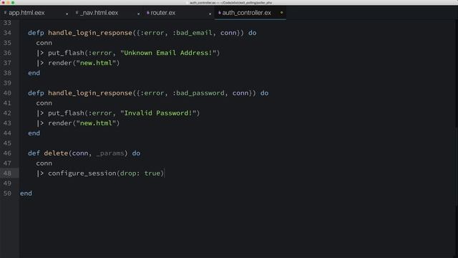Close the app.html.eex tab
This screenshot has width=458, height=258.
(67, 14)
